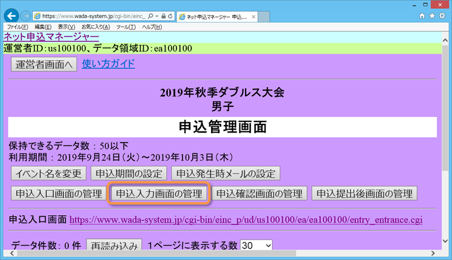The image size is (452, 260).
Task: Open the 編集(E) menu
Action: coord(43,27)
